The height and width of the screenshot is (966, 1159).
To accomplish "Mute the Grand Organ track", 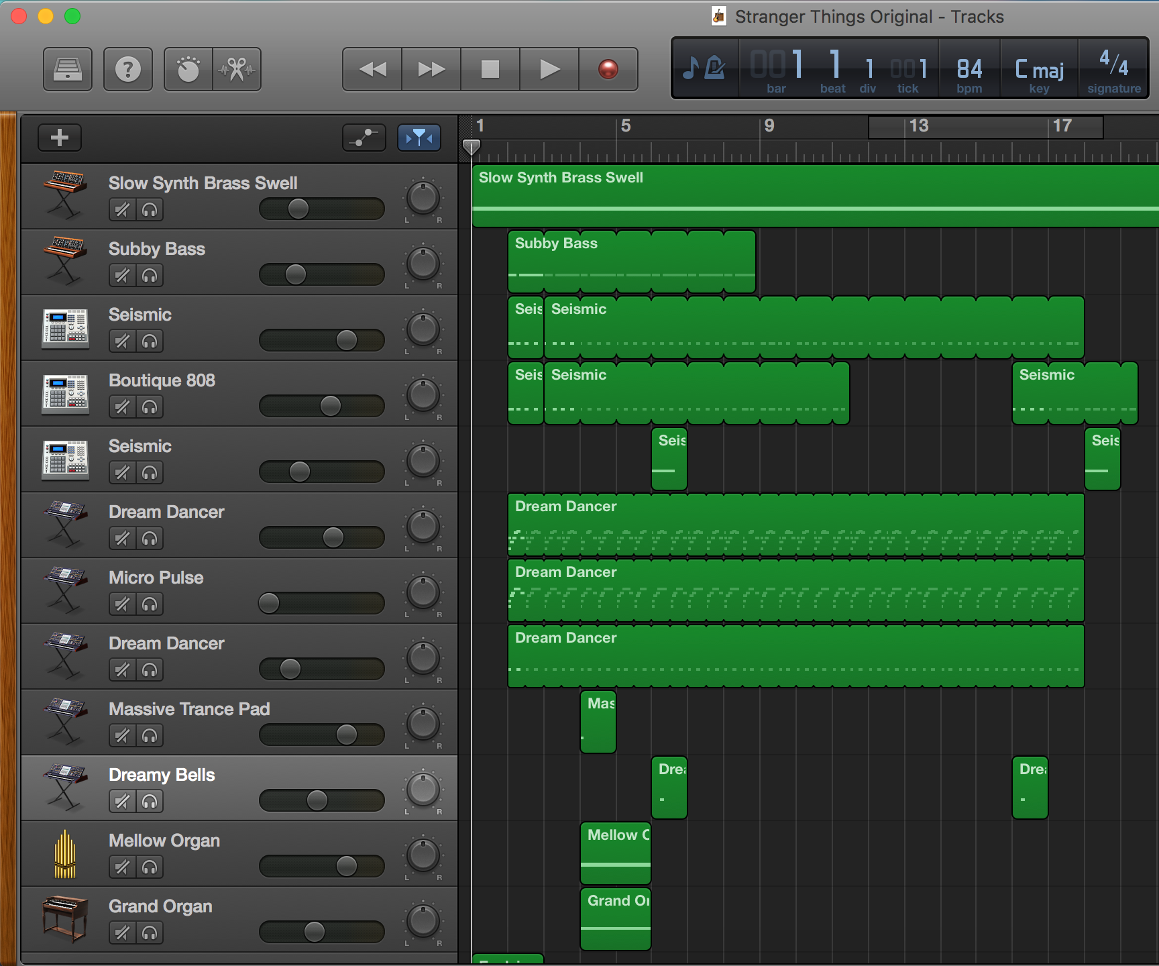I will tap(122, 933).
